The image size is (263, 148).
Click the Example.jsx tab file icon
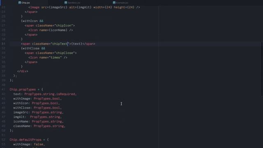114,3
